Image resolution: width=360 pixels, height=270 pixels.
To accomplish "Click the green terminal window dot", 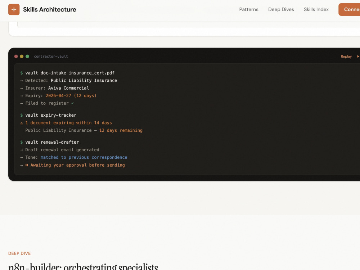I will tap(27, 57).
